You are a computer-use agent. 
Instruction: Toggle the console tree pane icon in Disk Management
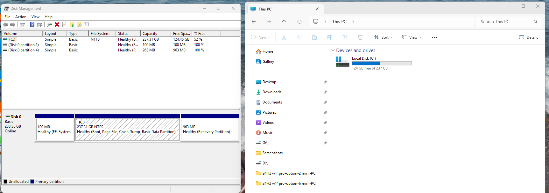pyautogui.click(x=23, y=24)
